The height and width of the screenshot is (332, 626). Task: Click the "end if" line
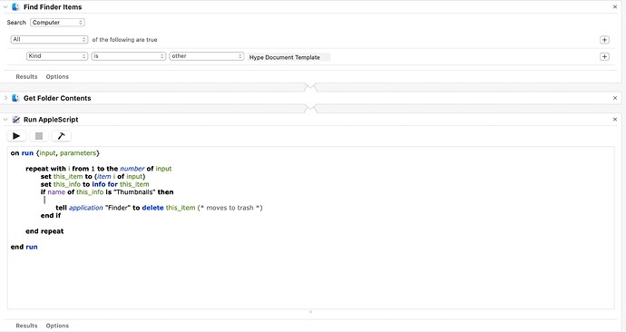51,216
